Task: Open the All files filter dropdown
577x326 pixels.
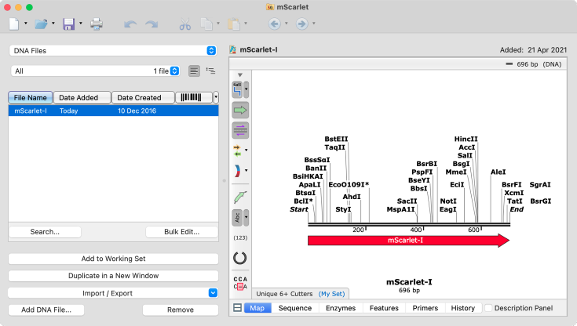Action: pos(96,71)
